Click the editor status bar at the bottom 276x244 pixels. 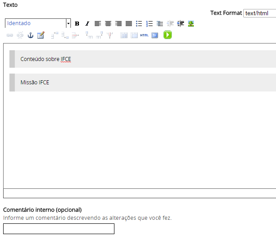140,193
